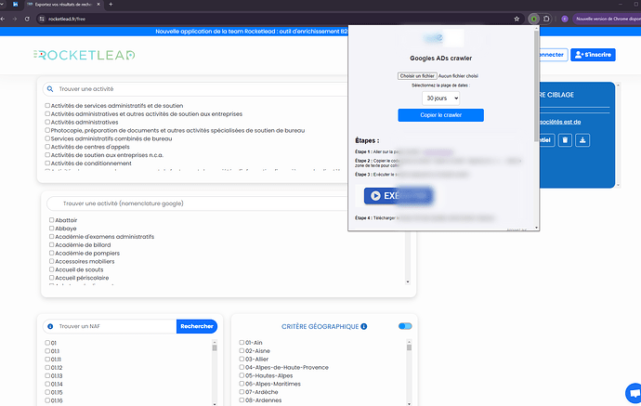The image size is (641, 406).
Task: Click the partially hidden connecter button
Action: (x=553, y=55)
